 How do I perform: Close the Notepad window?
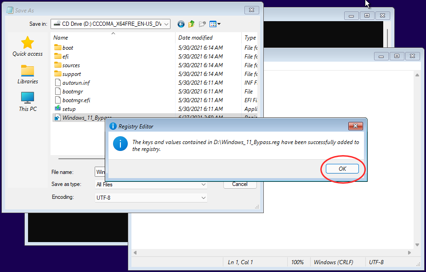(x=412, y=56)
